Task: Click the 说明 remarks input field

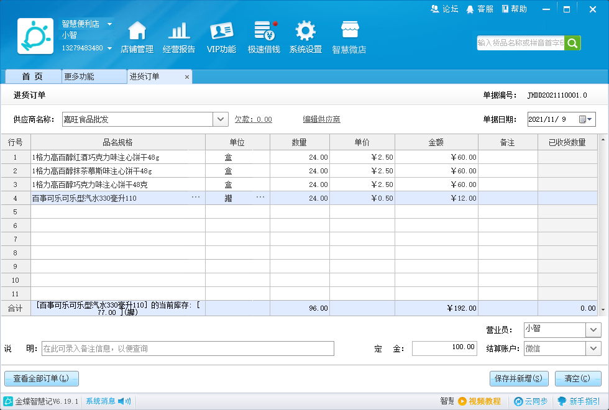Action: tap(188, 348)
